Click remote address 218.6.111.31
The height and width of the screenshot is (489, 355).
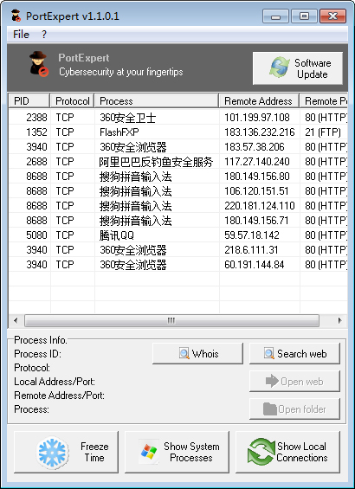click(x=251, y=250)
